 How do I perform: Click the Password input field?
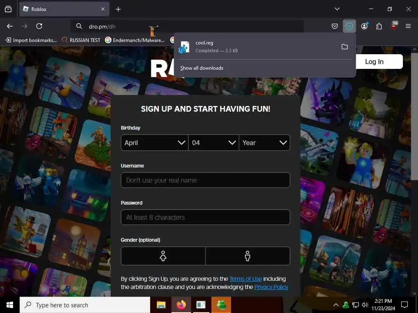[x=206, y=217]
